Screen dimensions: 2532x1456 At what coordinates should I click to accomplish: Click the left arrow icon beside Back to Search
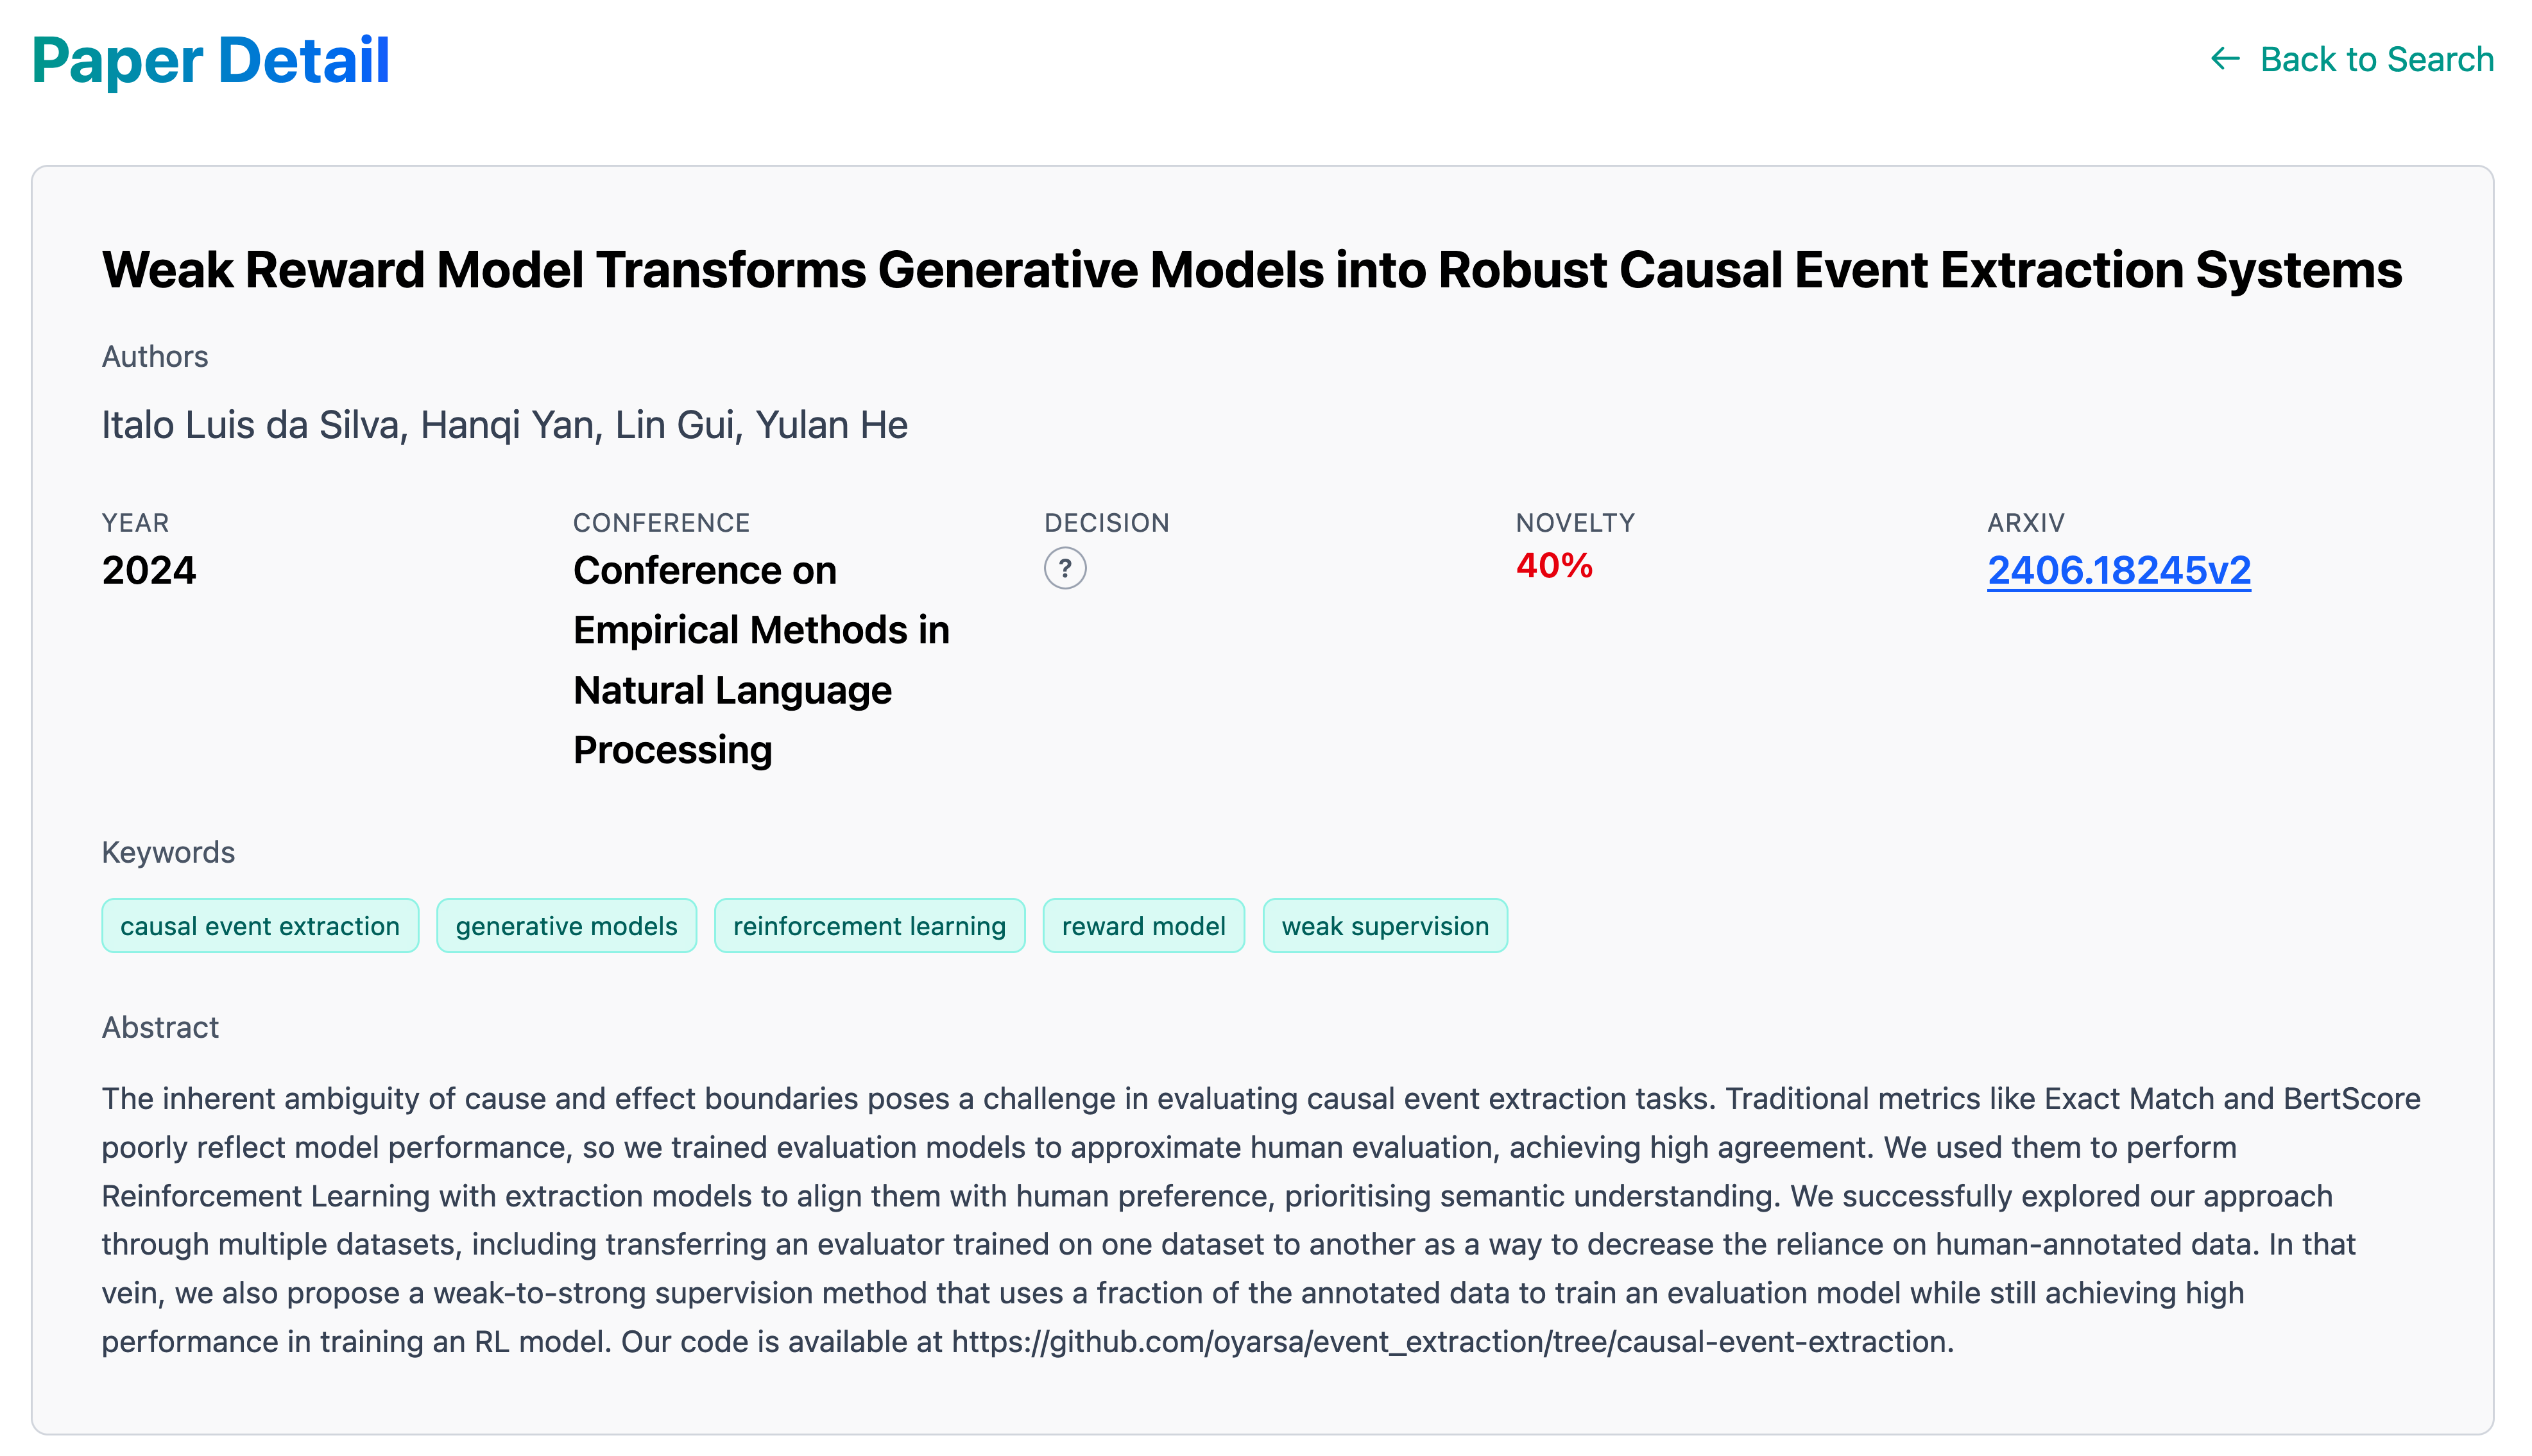pyautogui.click(x=2224, y=59)
